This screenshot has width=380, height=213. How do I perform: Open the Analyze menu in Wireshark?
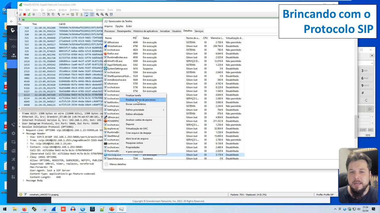[63, 10]
